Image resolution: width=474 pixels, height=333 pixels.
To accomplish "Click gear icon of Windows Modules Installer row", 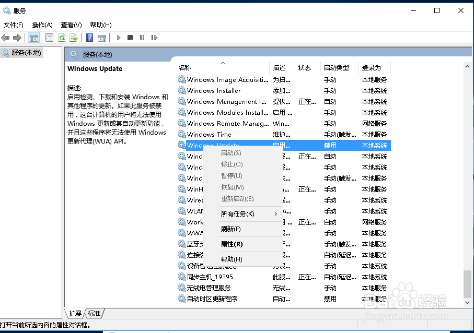I will pyautogui.click(x=181, y=112).
